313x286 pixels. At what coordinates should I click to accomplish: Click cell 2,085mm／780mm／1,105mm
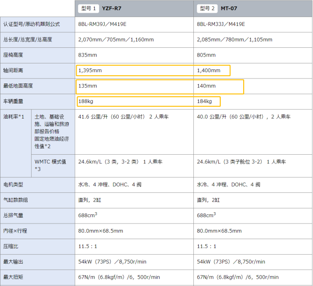click(x=234, y=40)
